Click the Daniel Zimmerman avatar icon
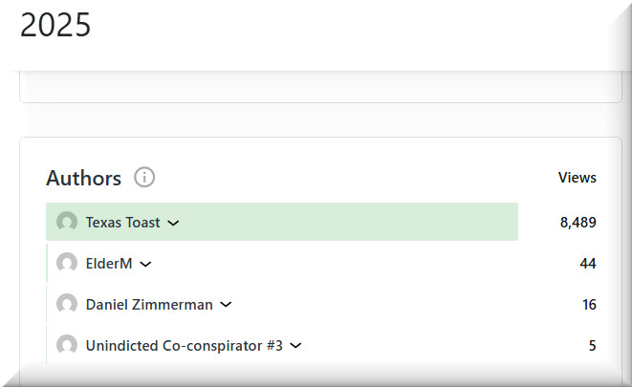Screen dimensions: 632x387 (67, 305)
